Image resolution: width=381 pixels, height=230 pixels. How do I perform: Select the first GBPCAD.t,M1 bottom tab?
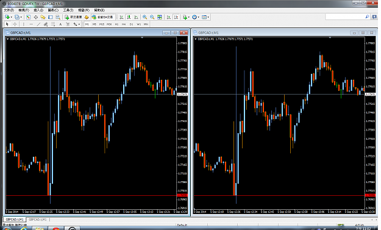point(15,220)
